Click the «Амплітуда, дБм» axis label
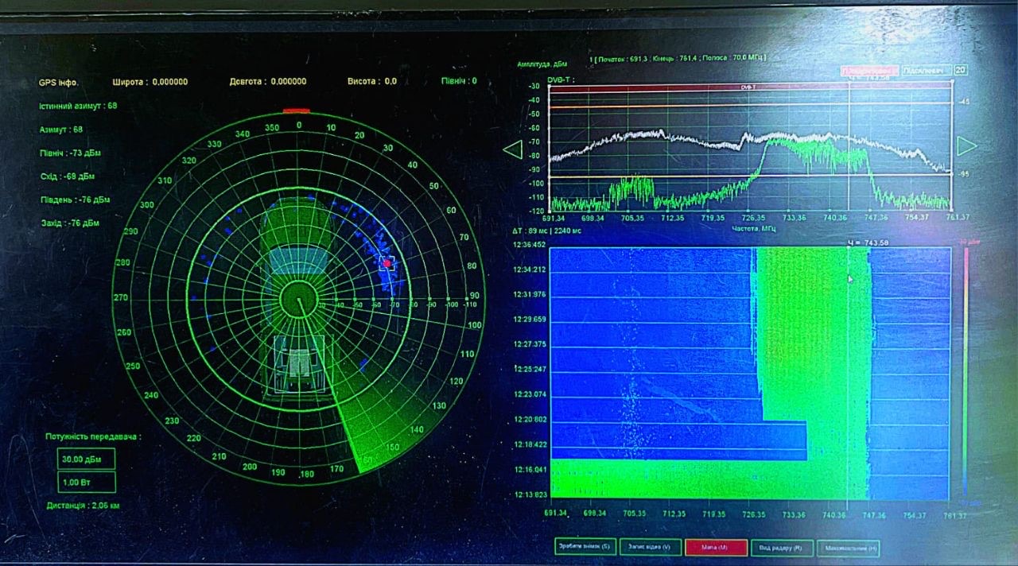 [541, 64]
